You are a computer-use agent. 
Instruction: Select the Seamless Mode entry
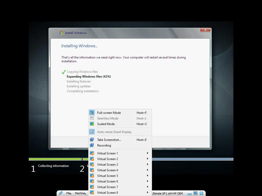(x=120, y=118)
